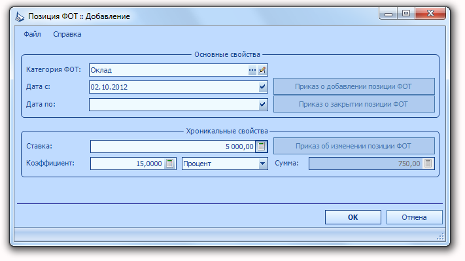The image size is (465, 261).
Task: Minimize the Позиция ФОТ window
Action: point(388,14)
